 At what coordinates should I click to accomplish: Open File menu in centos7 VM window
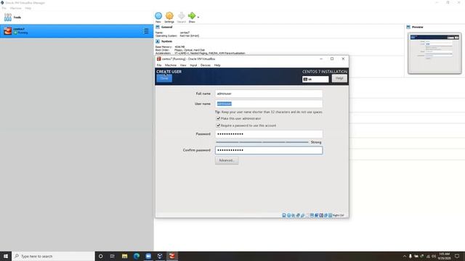(x=159, y=65)
